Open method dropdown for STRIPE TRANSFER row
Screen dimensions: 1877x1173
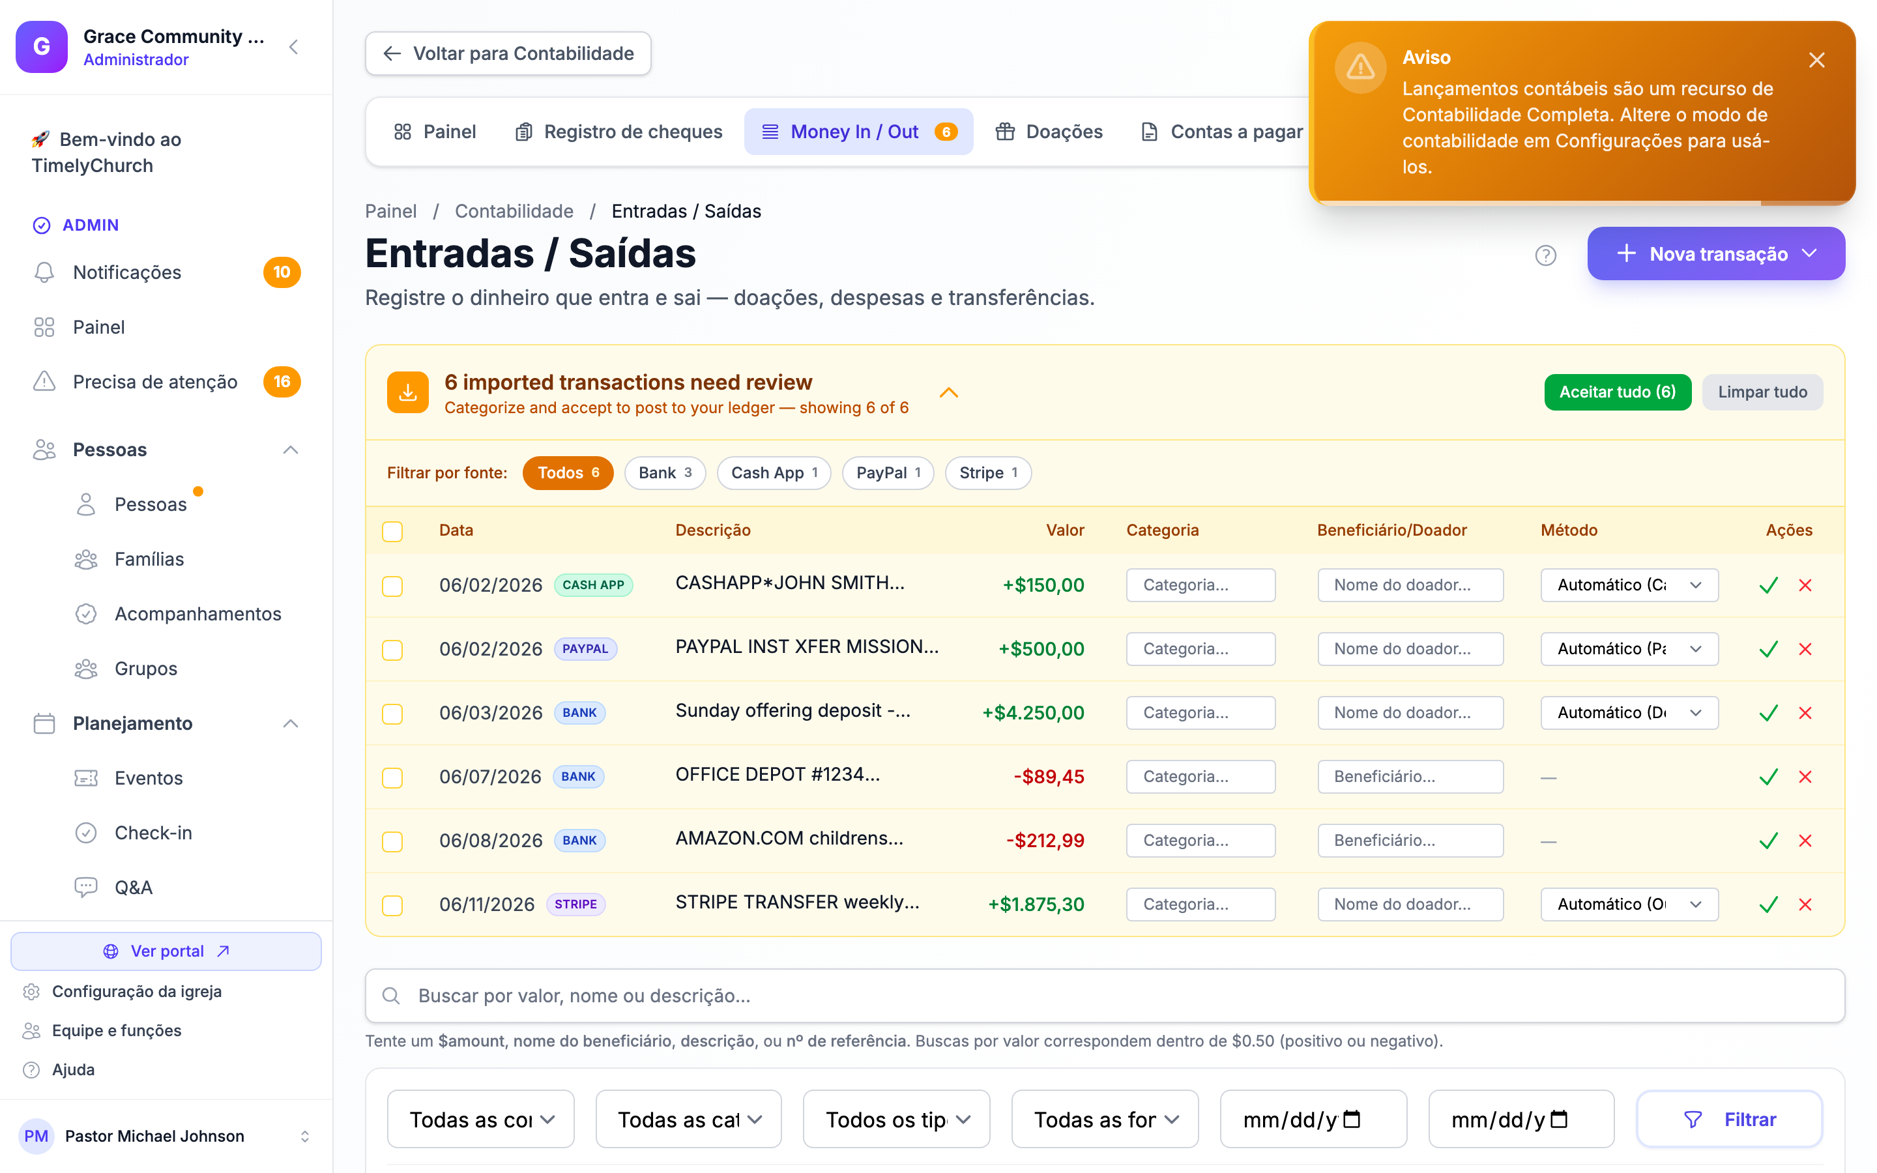tap(1629, 905)
